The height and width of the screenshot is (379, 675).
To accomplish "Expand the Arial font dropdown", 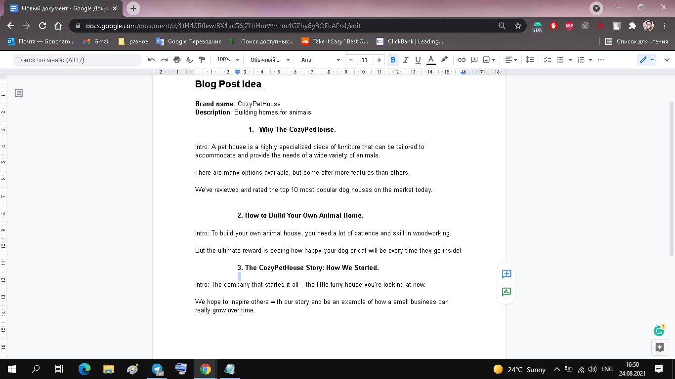I will tap(321, 60).
